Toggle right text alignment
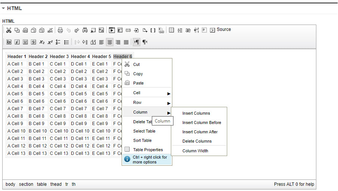The width and height of the screenshot is (338, 191). pos(118,42)
